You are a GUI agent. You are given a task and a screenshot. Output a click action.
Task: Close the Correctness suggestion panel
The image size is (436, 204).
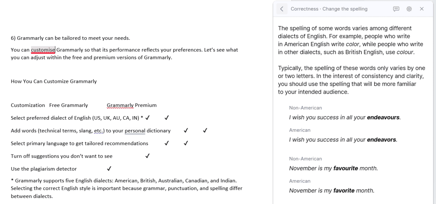pyautogui.click(x=422, y=9)
